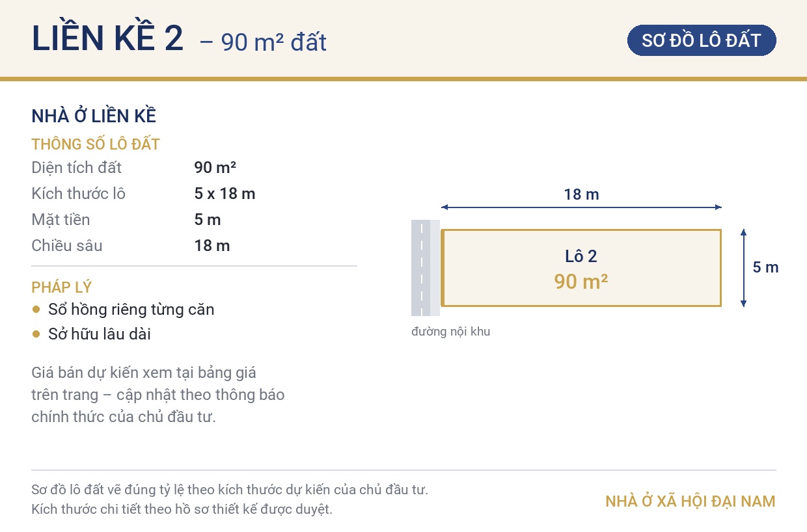This screenshot has height=532, width=807.
Task: Click the NHÀ Ở LIỀN KỀ heading
Action: (94, 116)
